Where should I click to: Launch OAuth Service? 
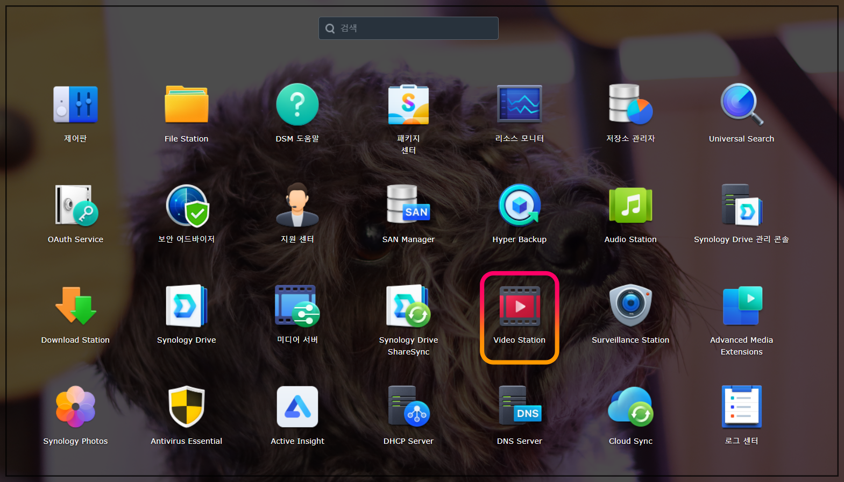[x=75, y=205]
